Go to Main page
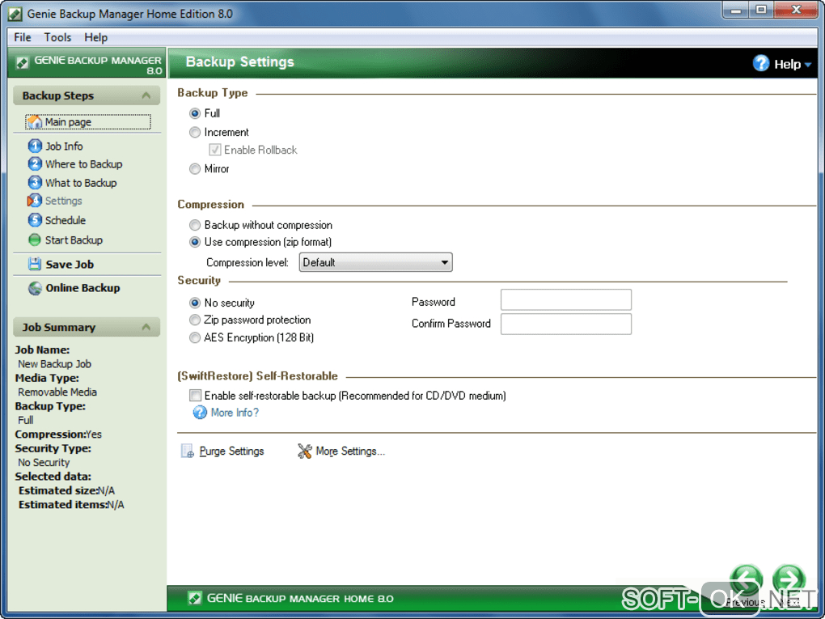 click(68, 122)
